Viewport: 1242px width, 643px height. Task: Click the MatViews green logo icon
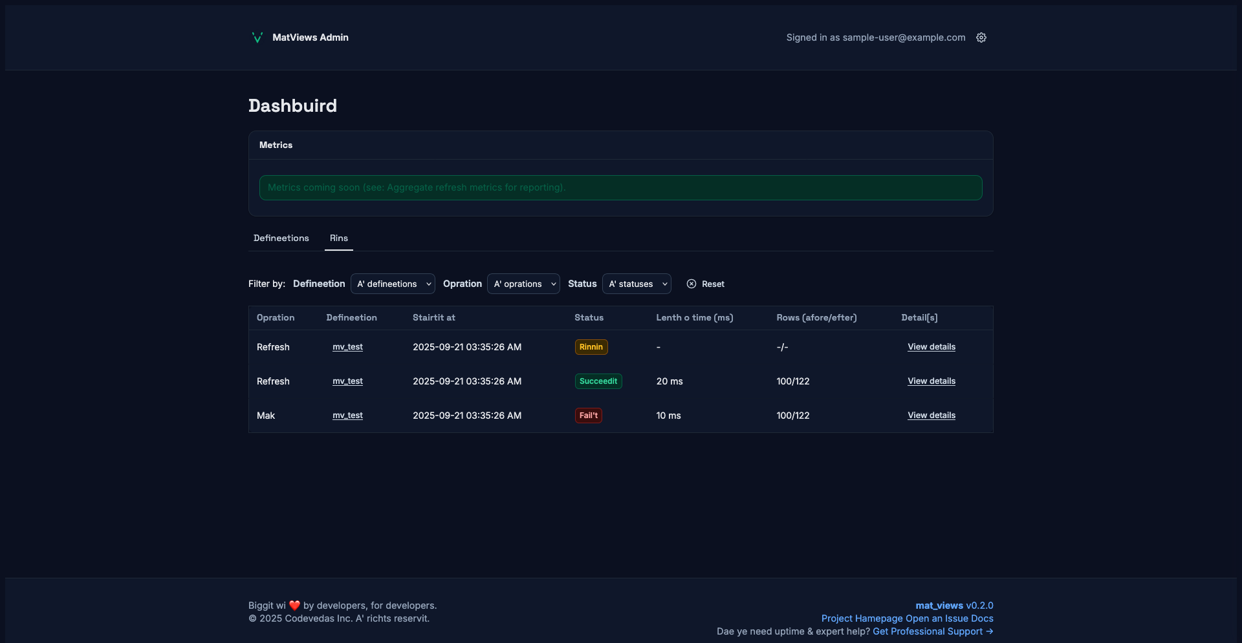(x=257, y=37)
